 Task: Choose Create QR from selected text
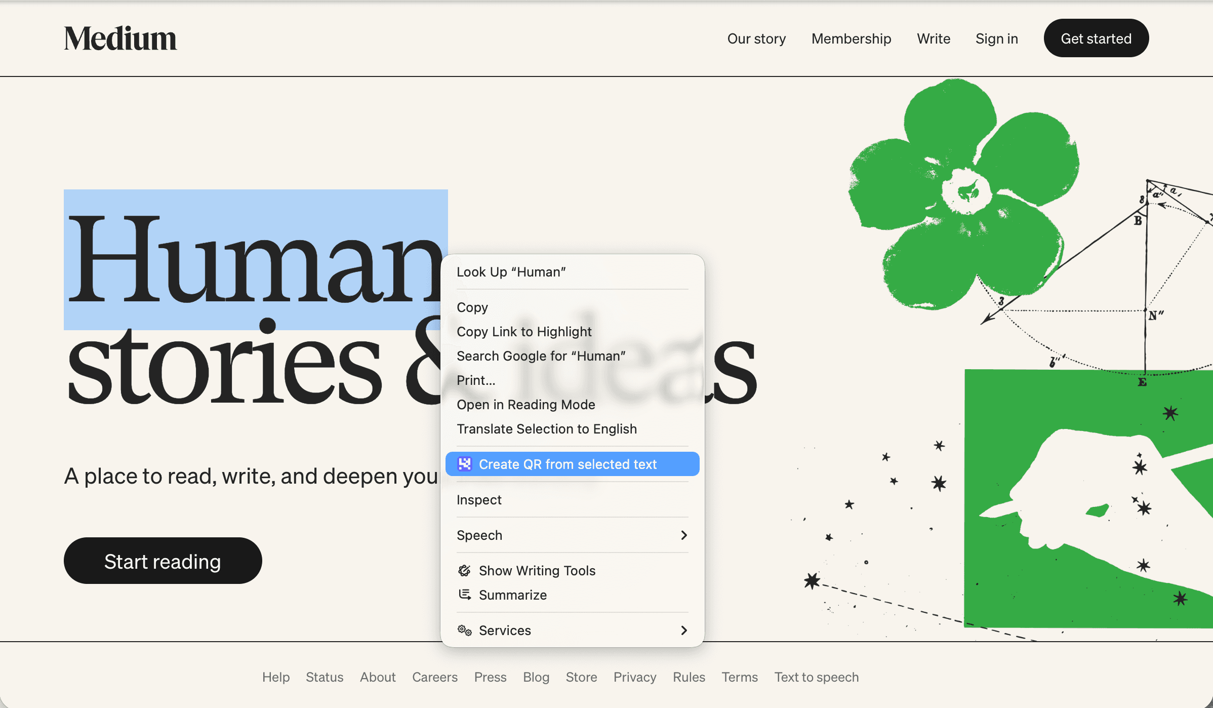coord(572,464)
